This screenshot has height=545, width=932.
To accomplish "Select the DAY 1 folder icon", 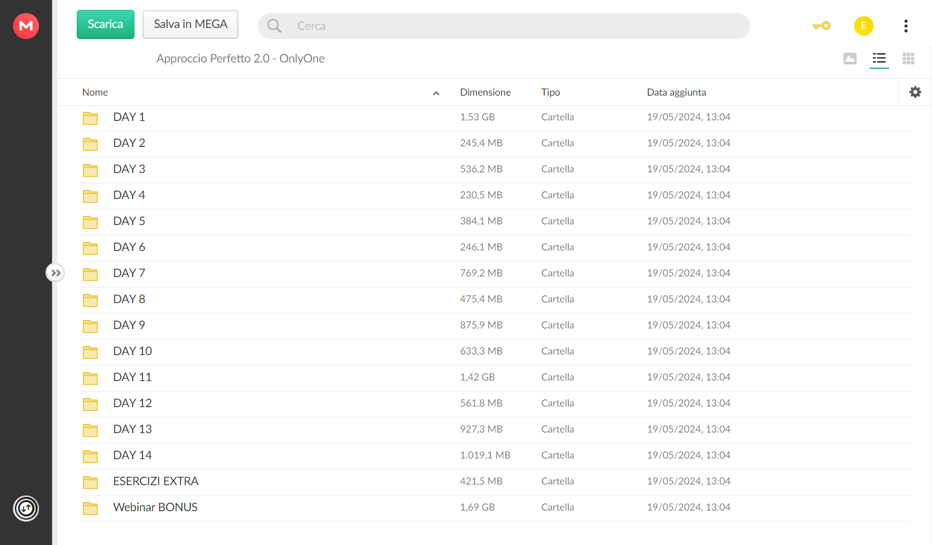I will [90, 118].
